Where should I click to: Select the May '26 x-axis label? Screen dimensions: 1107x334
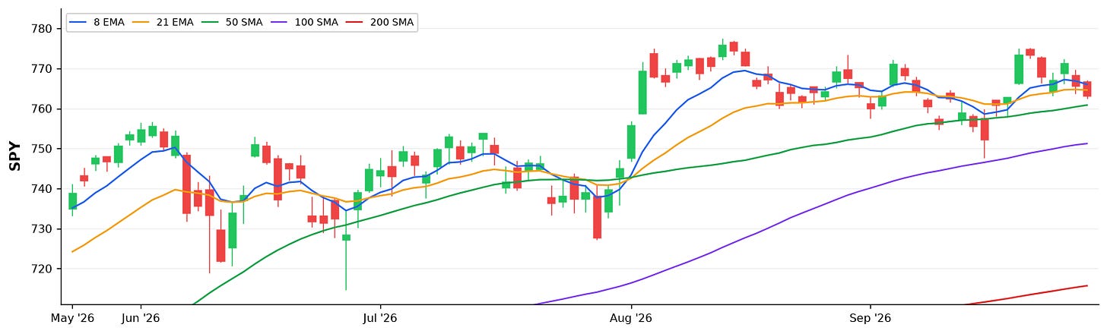pyautogui.click(x=72, y=317)
